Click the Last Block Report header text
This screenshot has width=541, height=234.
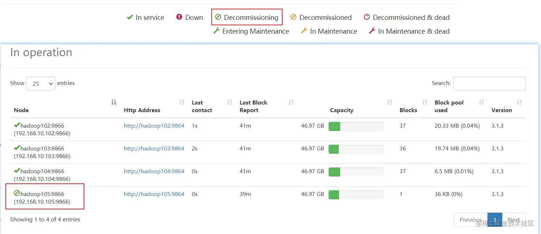click(253, 106)
